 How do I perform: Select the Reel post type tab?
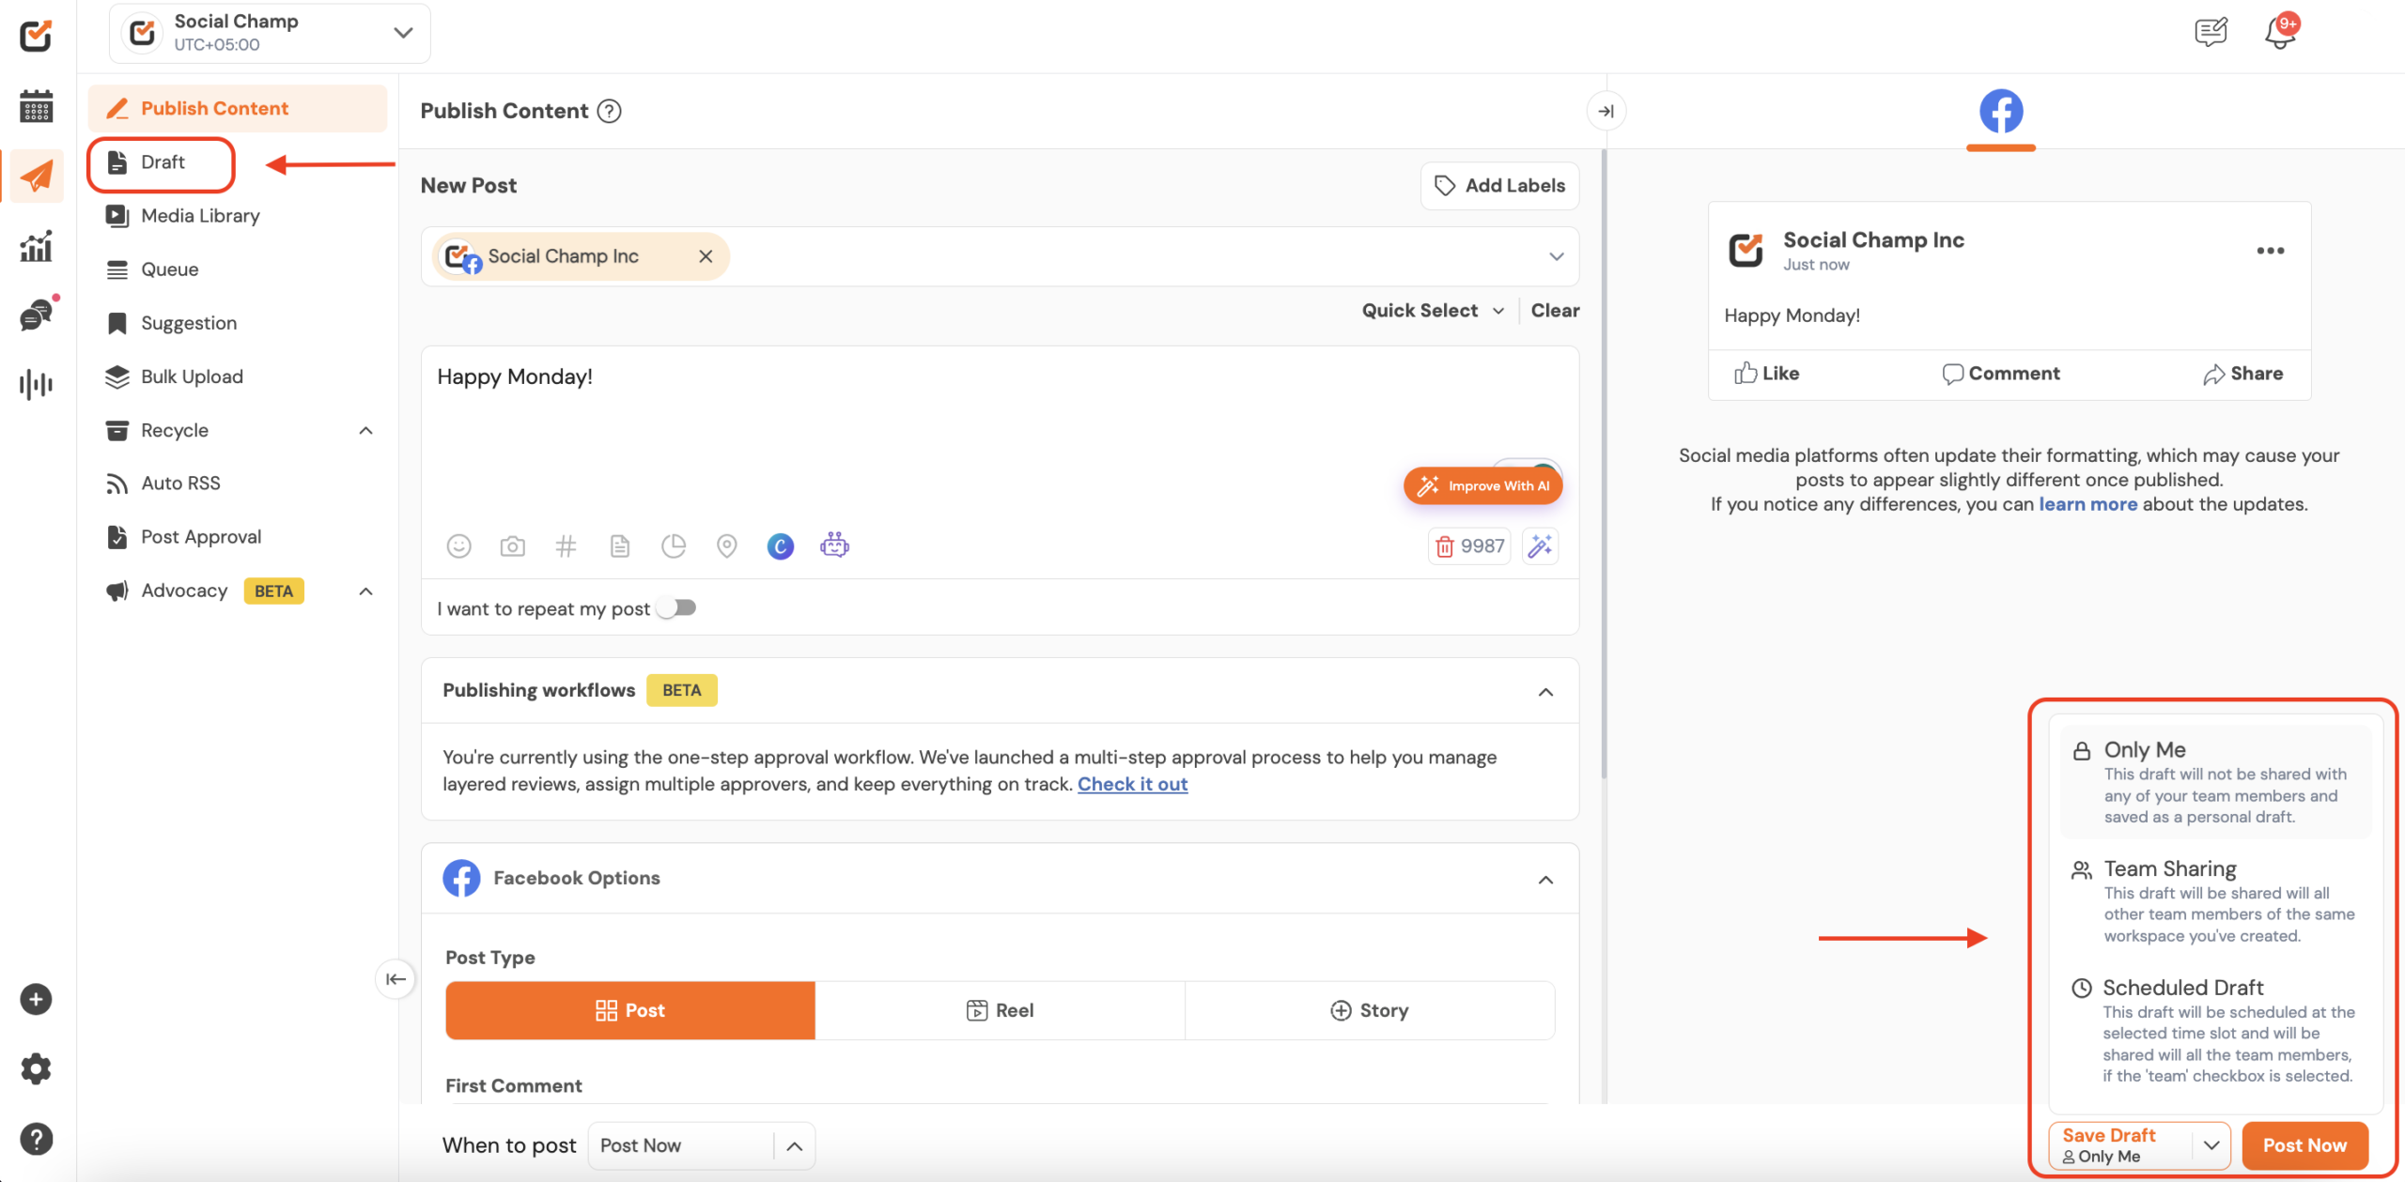[1000, 1010]
